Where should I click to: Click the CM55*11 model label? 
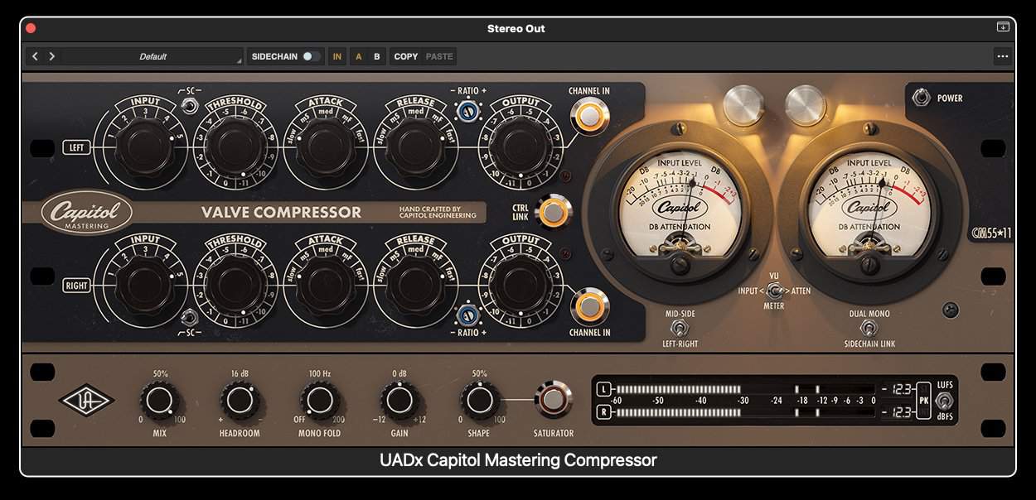(991, 233)
